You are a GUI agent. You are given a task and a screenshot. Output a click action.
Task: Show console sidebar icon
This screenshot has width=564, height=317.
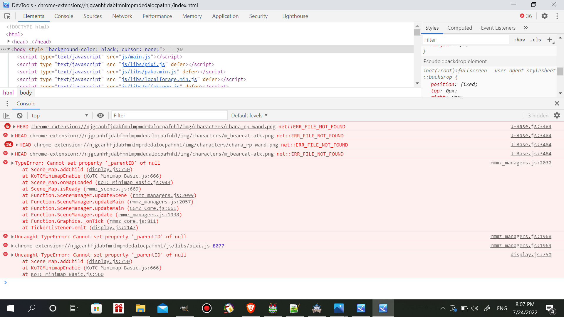pyautogui.click(x=7, y=116)
